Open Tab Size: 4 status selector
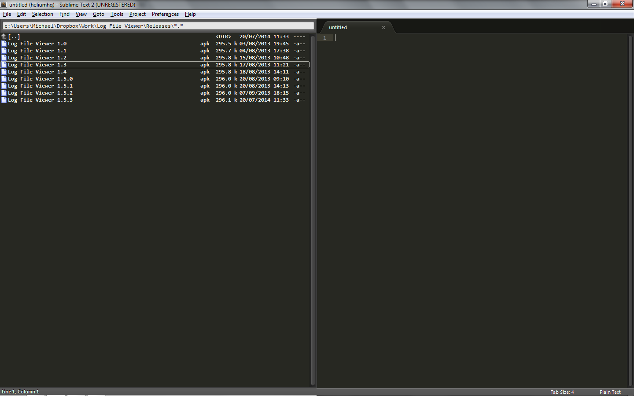 pyautogui.click(x=562, y=392)
